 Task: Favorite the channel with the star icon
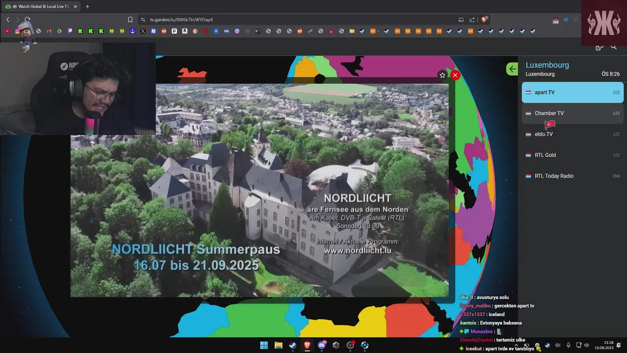[x=442, y=75]
